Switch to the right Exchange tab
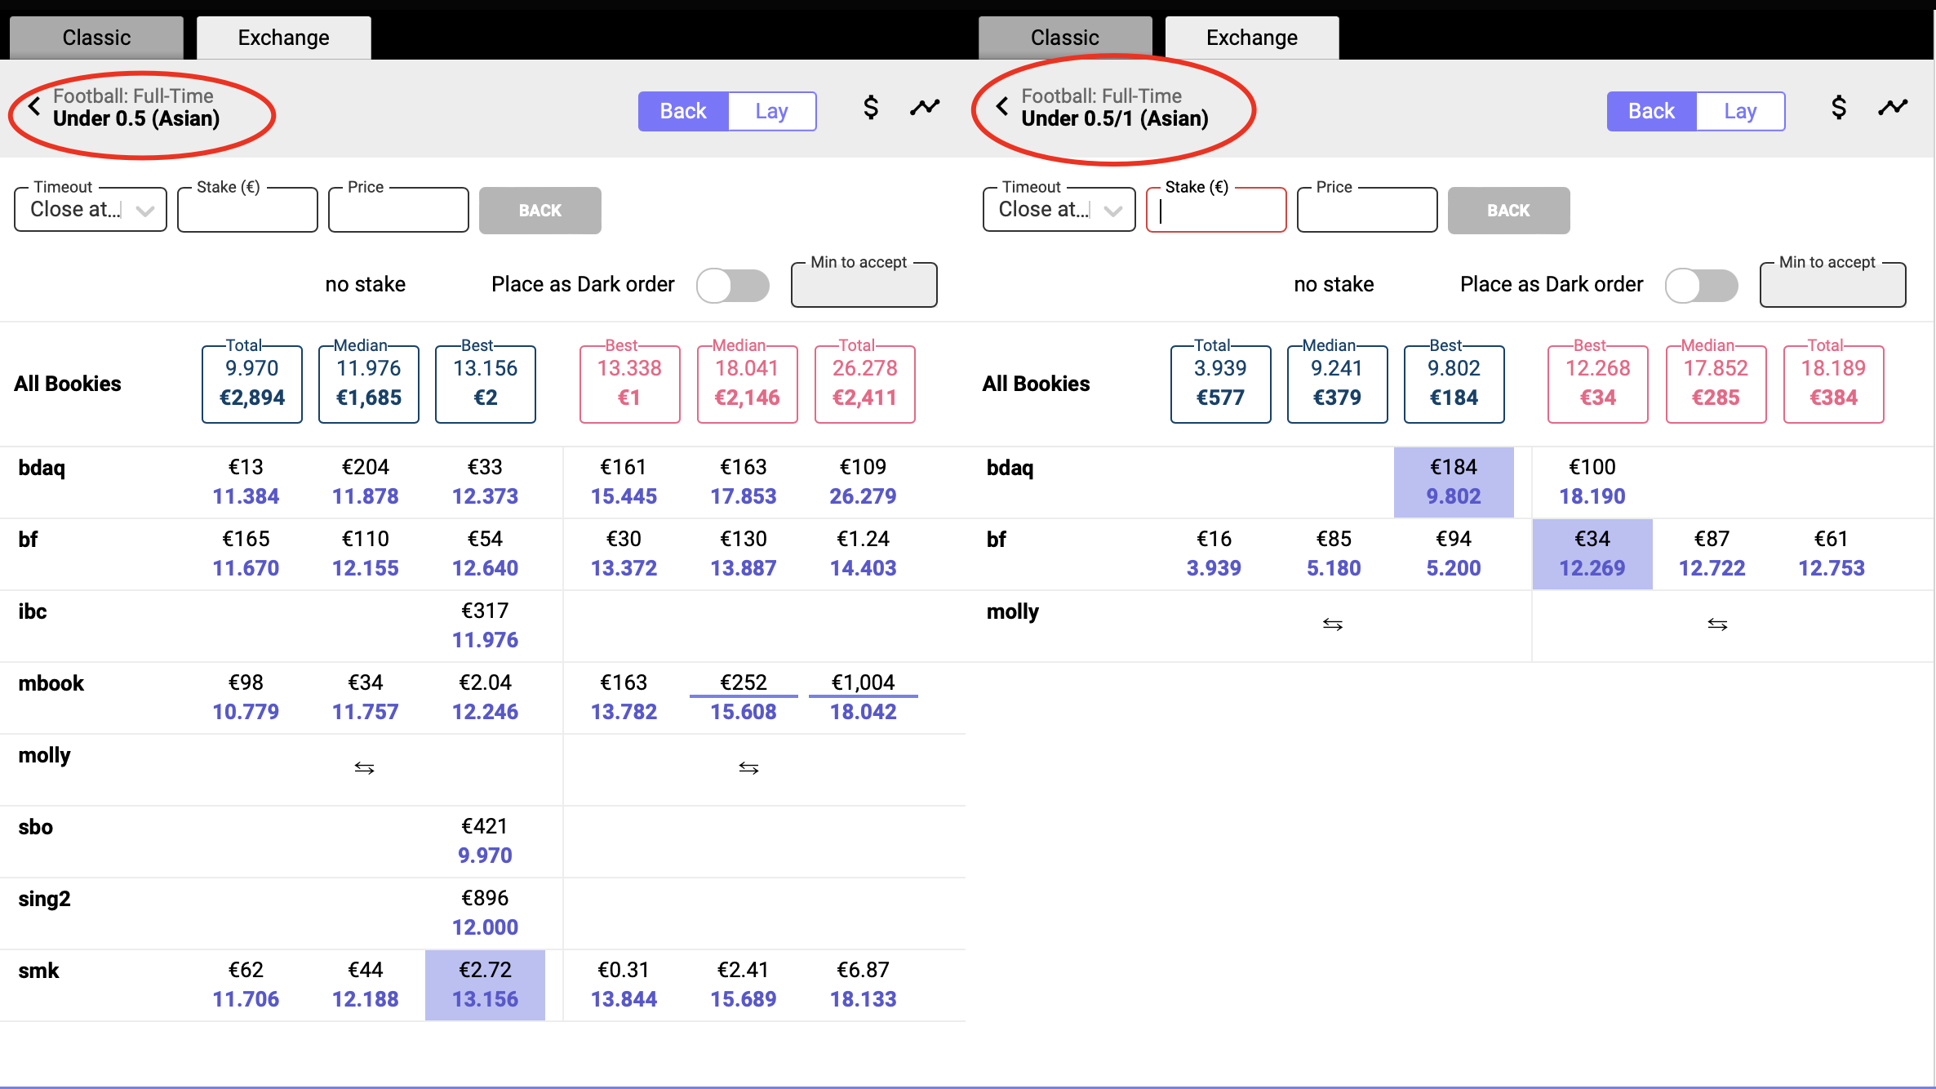1936x1089 pixels. tap(1252, 38)
